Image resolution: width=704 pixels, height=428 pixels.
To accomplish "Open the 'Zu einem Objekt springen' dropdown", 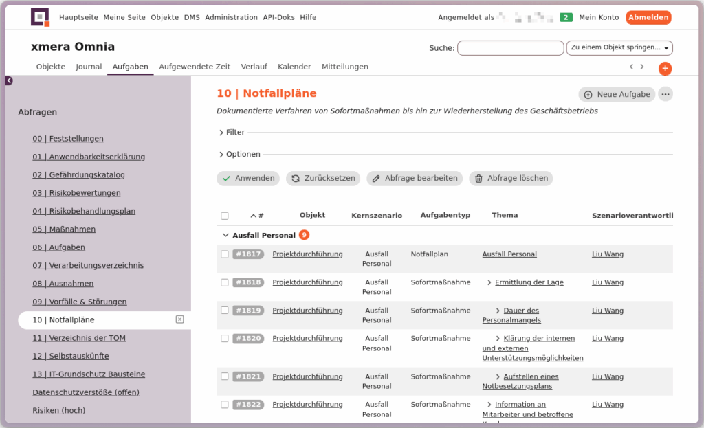I will pyautogui.click(x=619, y=48).
